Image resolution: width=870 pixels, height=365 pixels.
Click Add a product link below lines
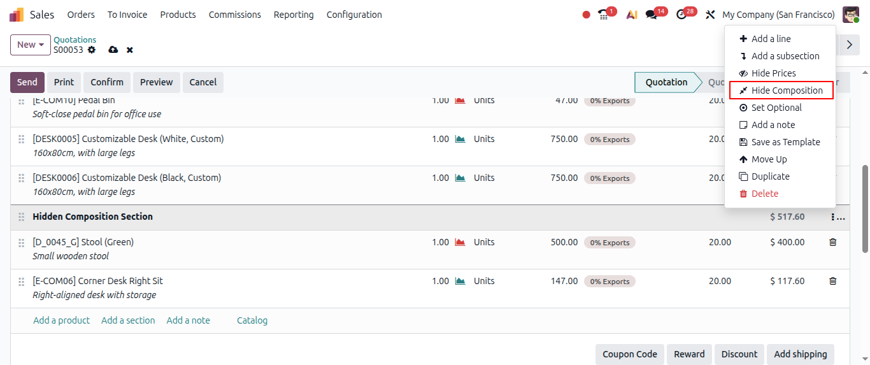(62, 320)
